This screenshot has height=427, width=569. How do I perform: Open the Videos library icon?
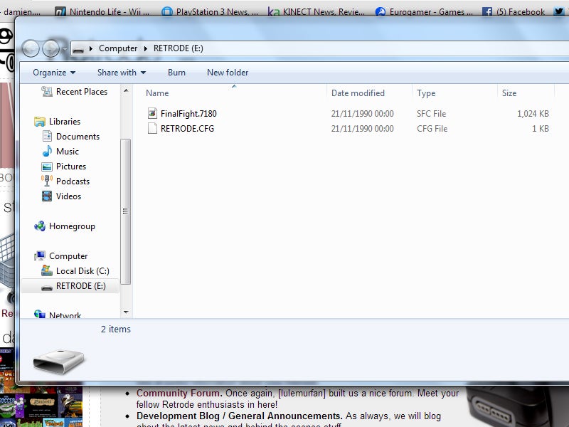[47, 196]
